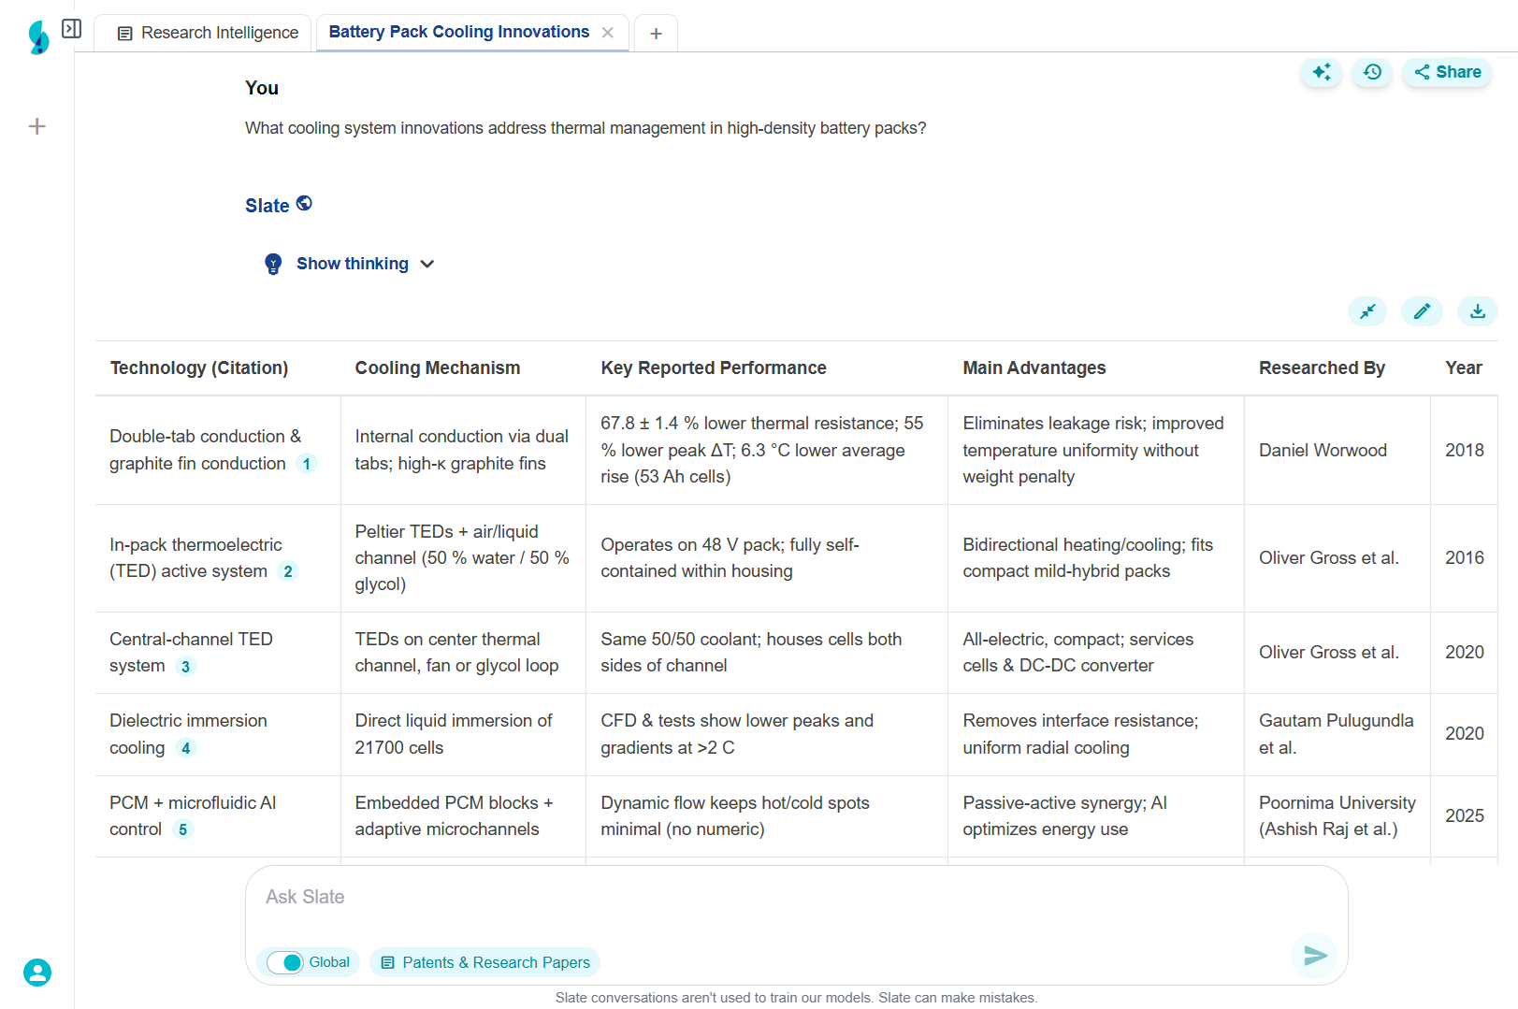Open conversation history clock icon
The height and width of the screenshot is (1009, 1518).
(x=1372, y=72)
